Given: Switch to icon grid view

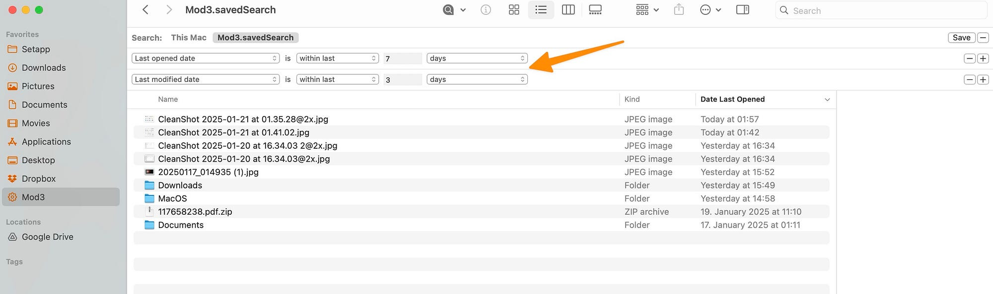Looking at the screenshot, I should 514,10.
